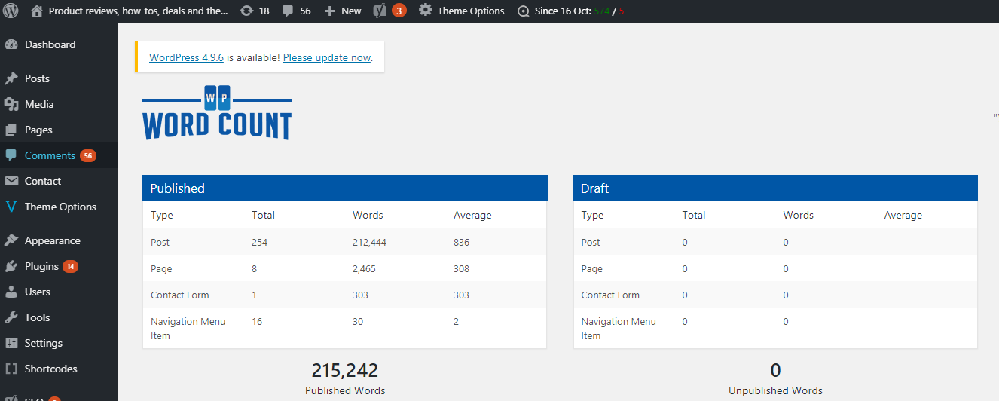Click the Please update now link
The width and height of the screenshot is (999, 401).
pos(327,57)
